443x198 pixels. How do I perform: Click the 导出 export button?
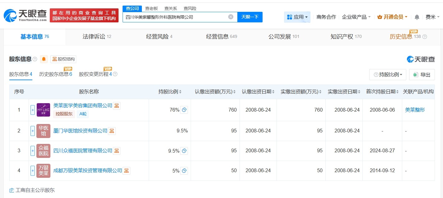(422, 75)
